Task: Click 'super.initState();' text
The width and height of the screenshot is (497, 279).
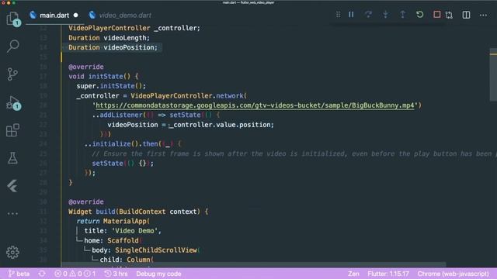Action: coord(111,86)
